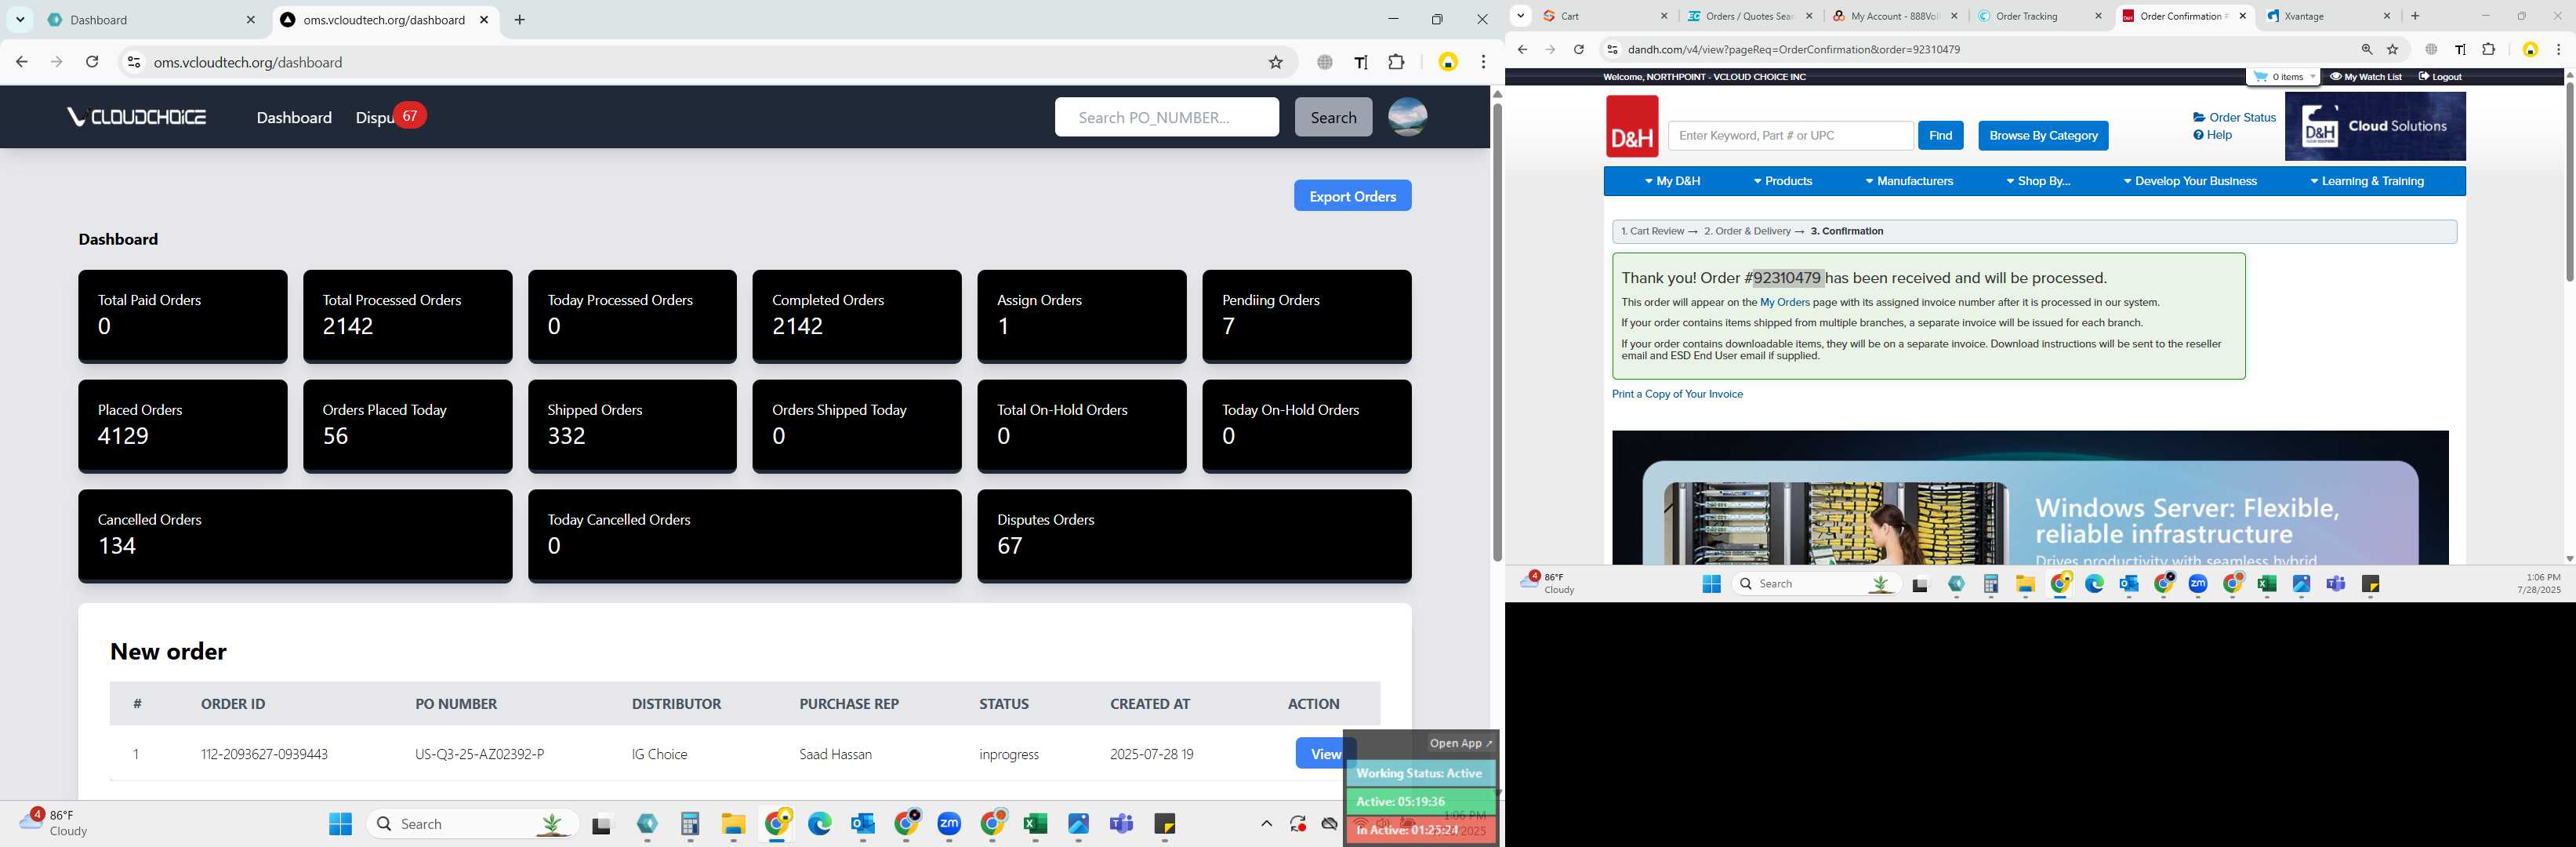The height and width of the screenshot is (847, 2576).
Task: Open File Explorer on the right monitor taskbar
Action: (2025, 584)
